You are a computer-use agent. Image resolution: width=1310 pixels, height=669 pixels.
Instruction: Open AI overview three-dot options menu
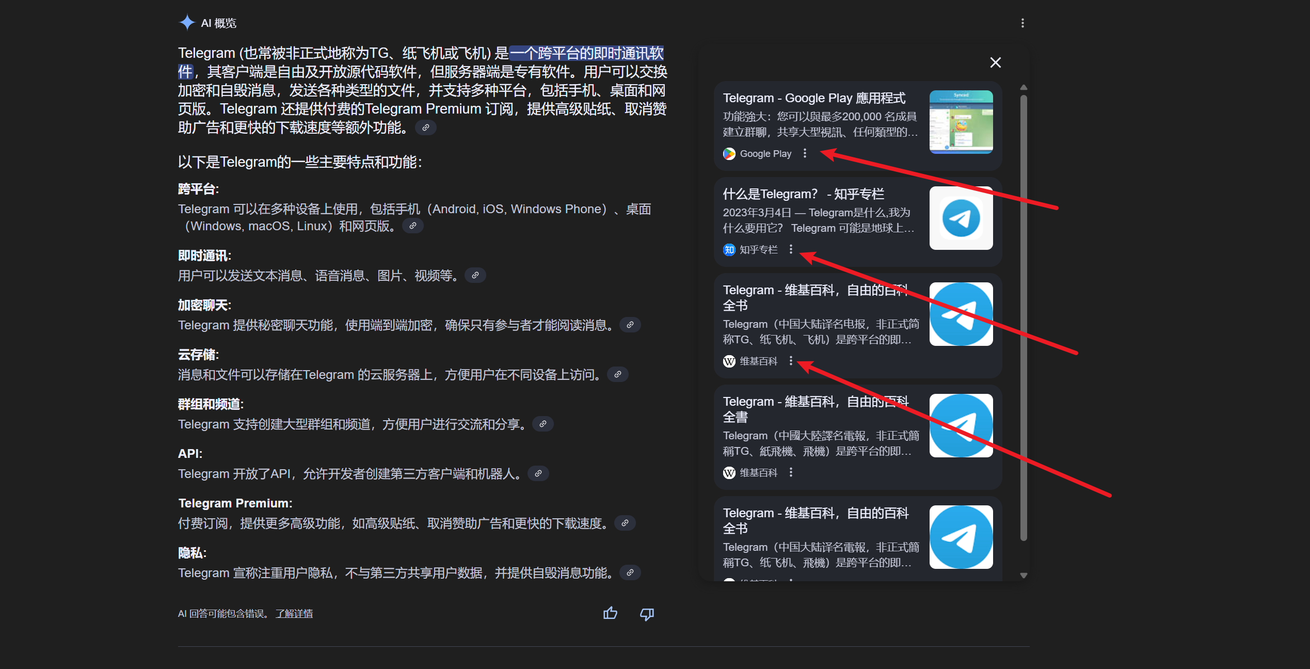point(1023,23)
